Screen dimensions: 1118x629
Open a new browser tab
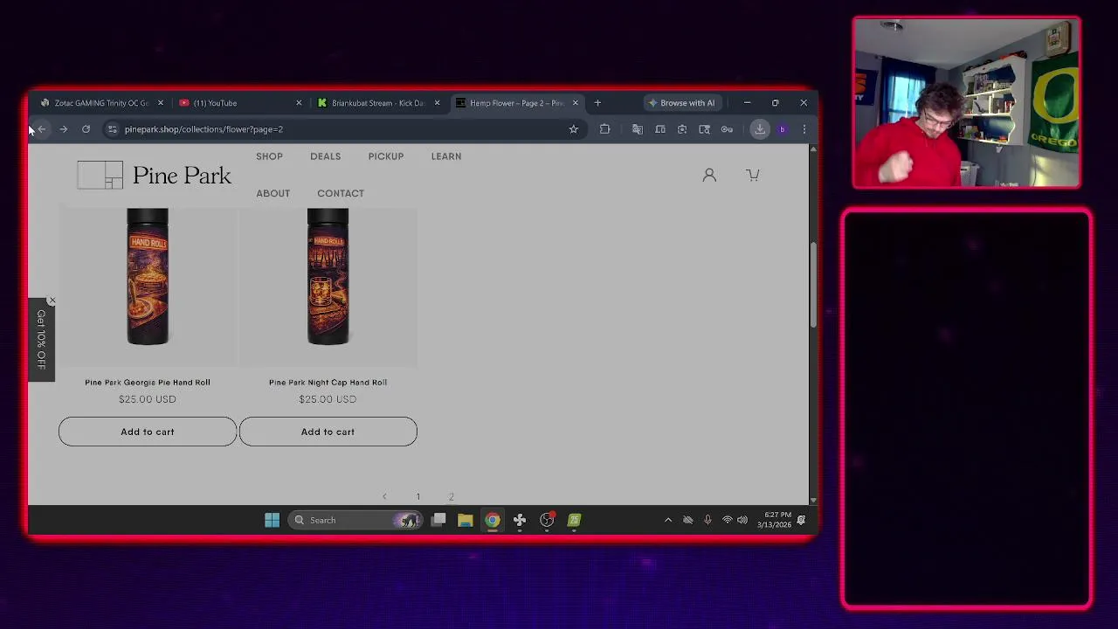pyautogui.click(x=597, y=103)
